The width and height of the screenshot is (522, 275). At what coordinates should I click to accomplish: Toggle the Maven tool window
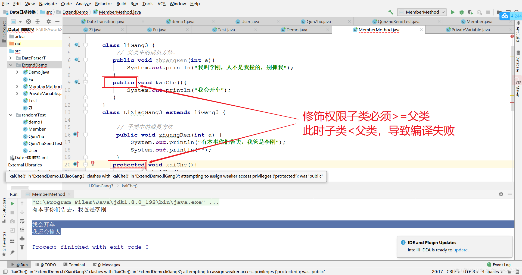[x=518, y=88]
